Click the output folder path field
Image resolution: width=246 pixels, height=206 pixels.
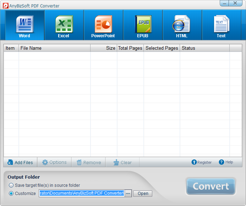tap(81, 194)
